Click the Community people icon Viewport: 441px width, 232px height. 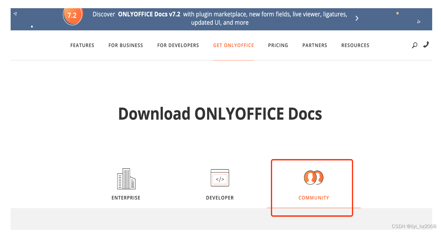point(314,178)
